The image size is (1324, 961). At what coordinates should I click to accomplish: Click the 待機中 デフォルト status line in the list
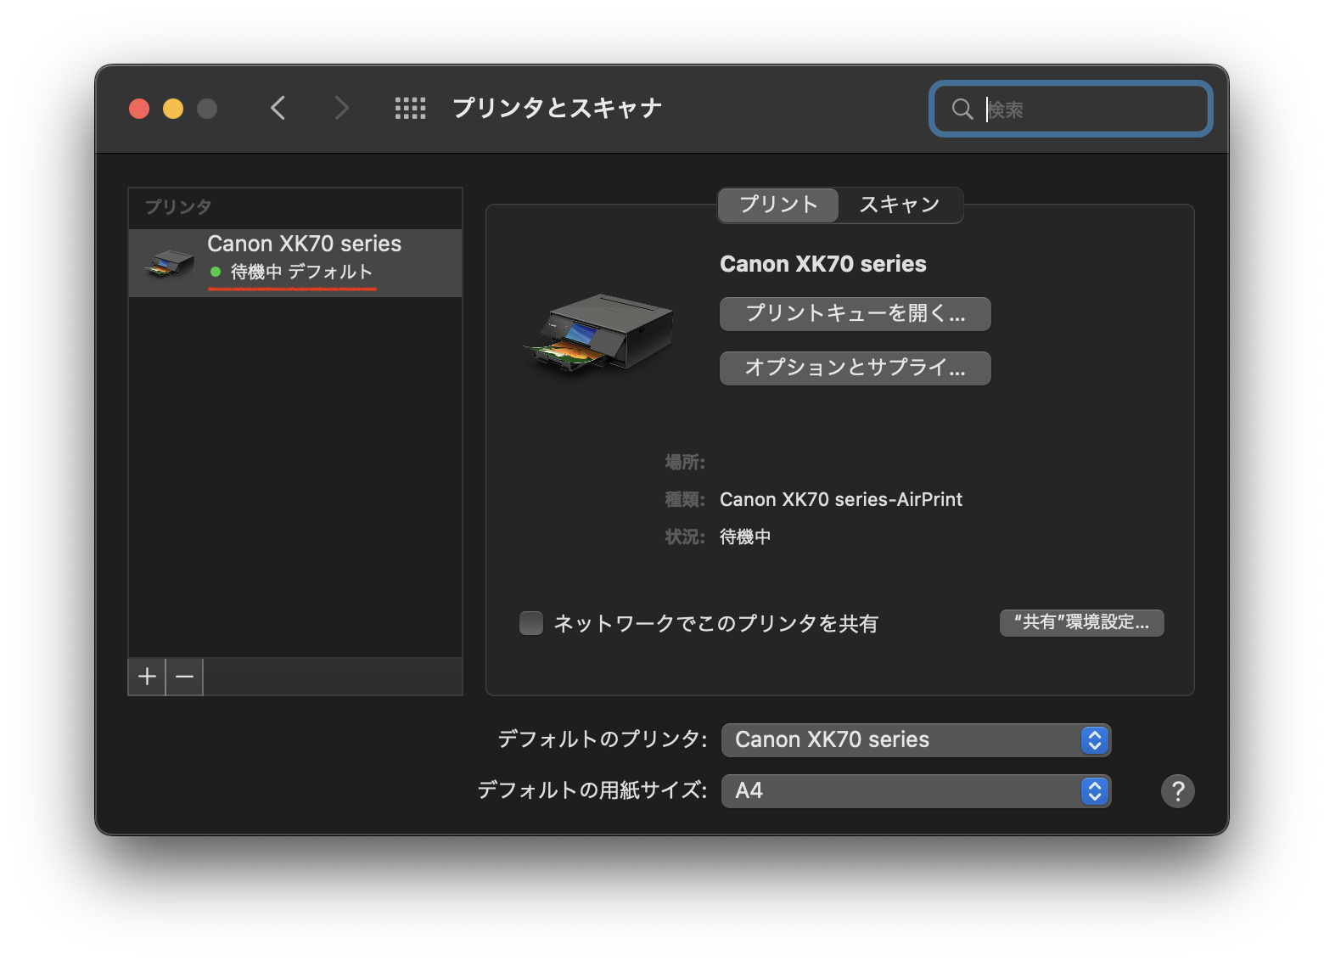301,272
